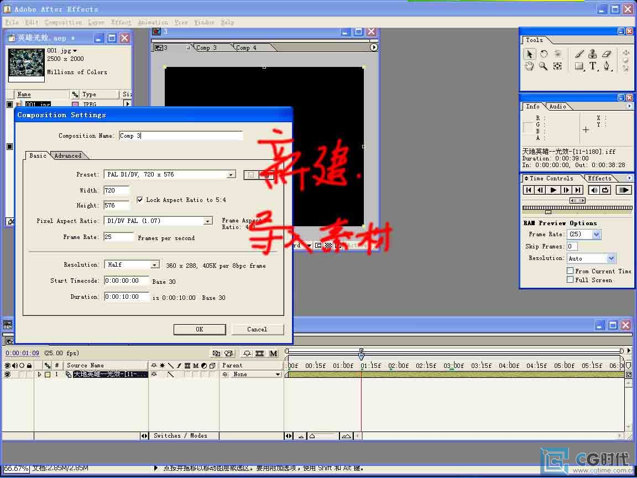This screenshot has width=637, height=478.
Task: Open the composition window flyout menu
Action: [x=374, y=47]
